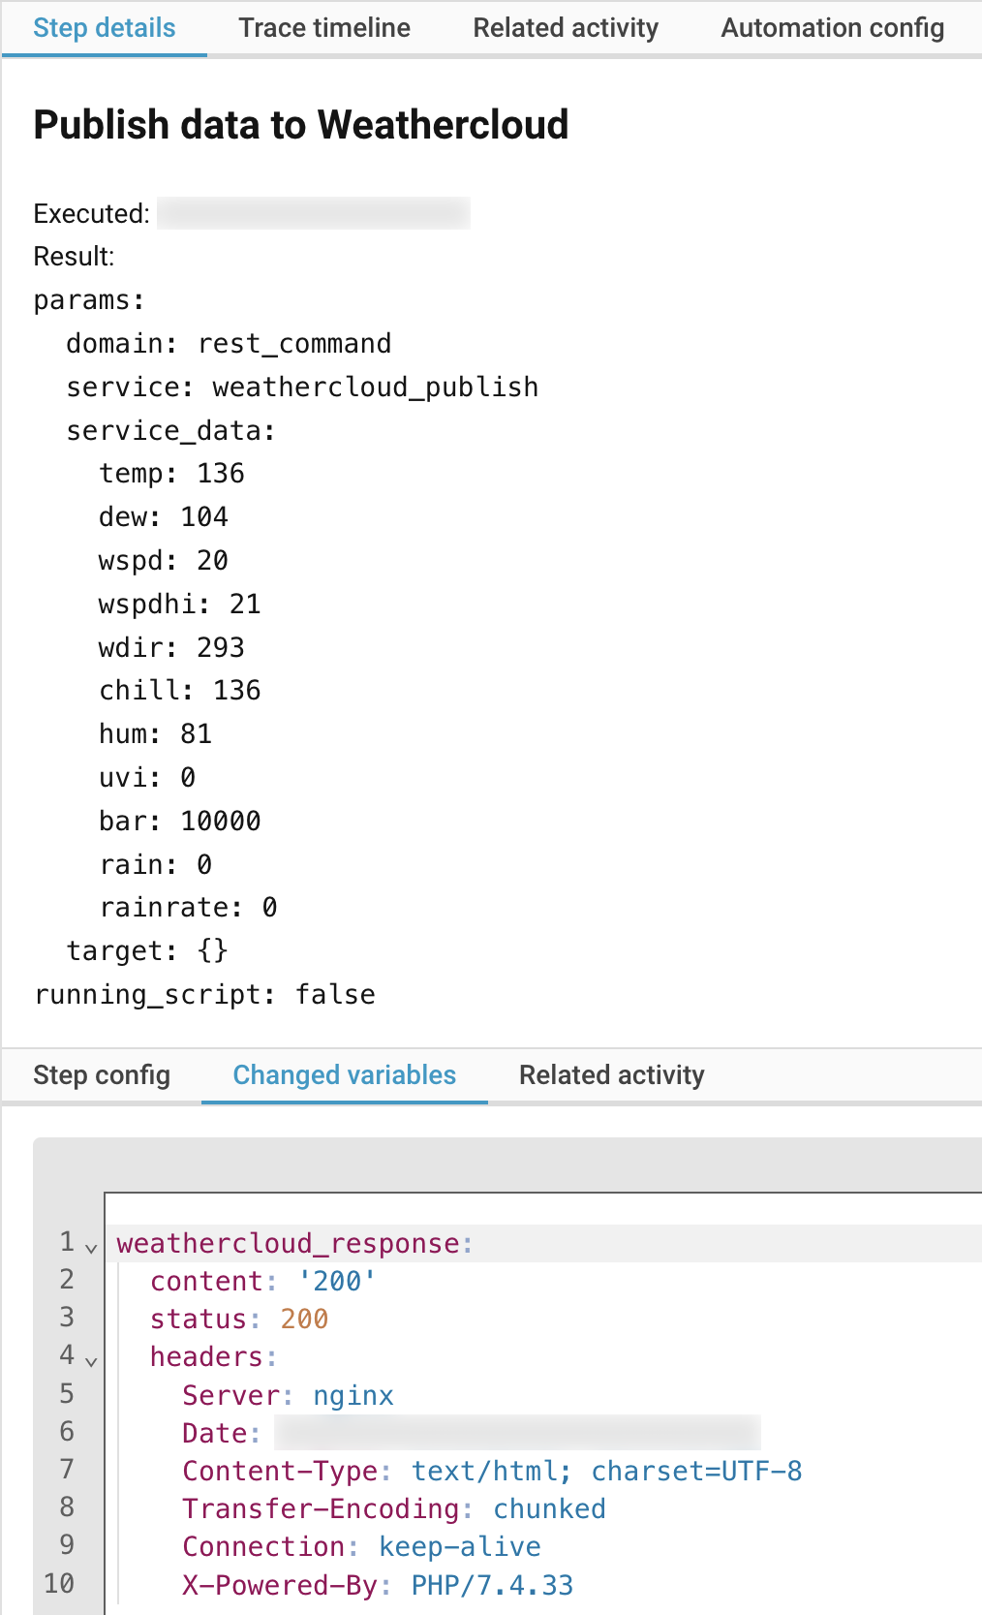Collapse the weathercloud_response fold arrow
Viewport: 982px width, 1615px height.
click(91, 1248)
